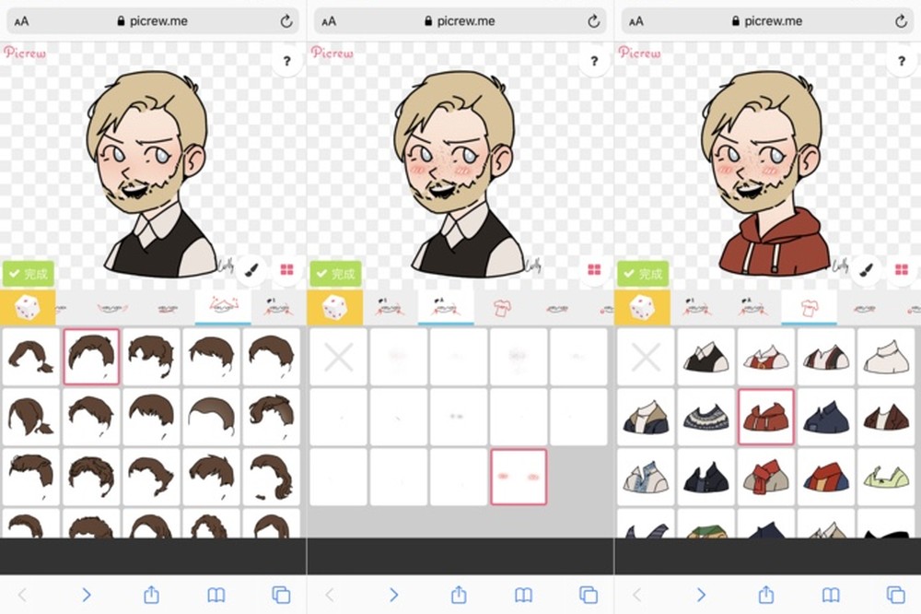Reload the page with the refresh icon
Image resolution: width=921 pixels, height=614 pixels.
[x=286, y=19]
